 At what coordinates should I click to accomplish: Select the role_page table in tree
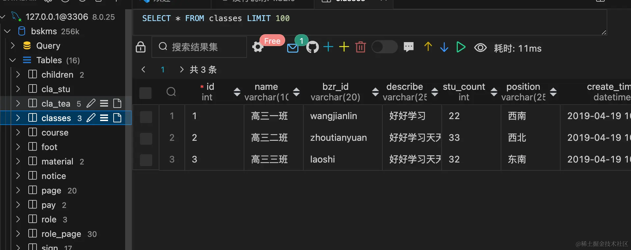tap(61, 234)
